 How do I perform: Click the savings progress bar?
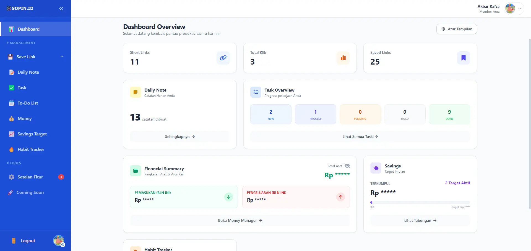(420, 202)
